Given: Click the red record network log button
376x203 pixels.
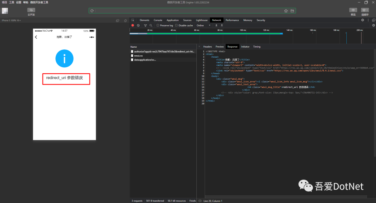Looking at the screenshot, I should click(133, 25).
